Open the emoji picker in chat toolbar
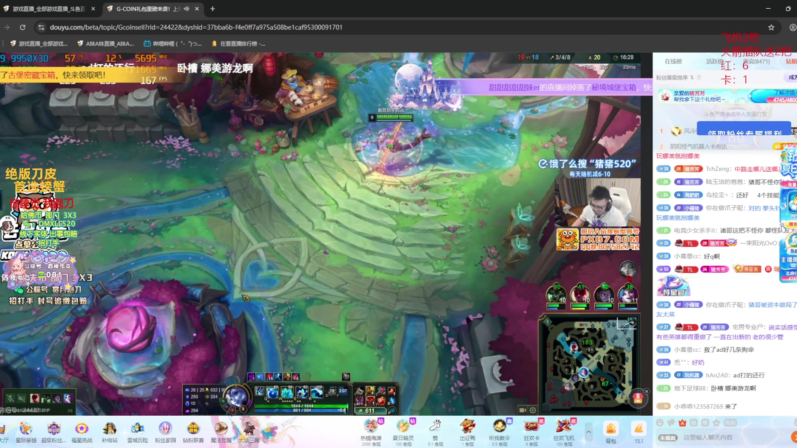The image size is (797, 448). pos(660,423)
